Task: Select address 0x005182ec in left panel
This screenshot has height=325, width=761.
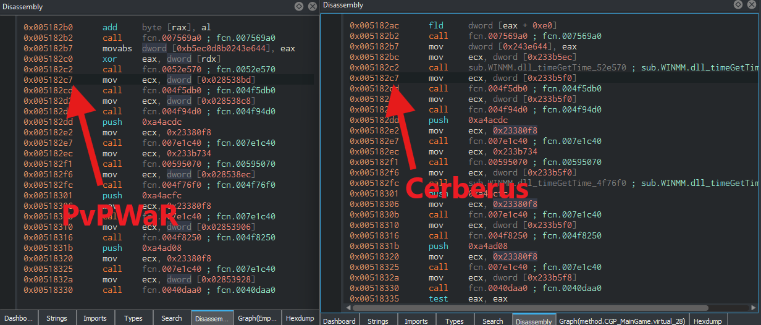Action: [x=48, y=153]
